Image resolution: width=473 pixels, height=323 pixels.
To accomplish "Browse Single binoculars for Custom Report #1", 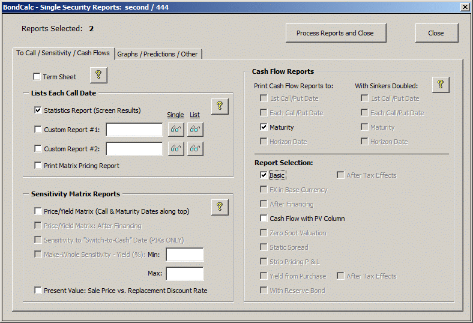I will coord(176,130).
